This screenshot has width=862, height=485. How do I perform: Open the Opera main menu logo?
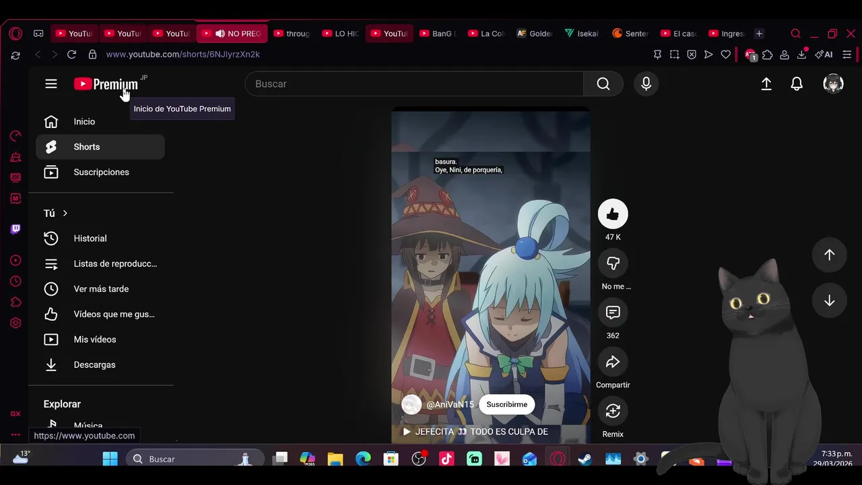point(15,33)
